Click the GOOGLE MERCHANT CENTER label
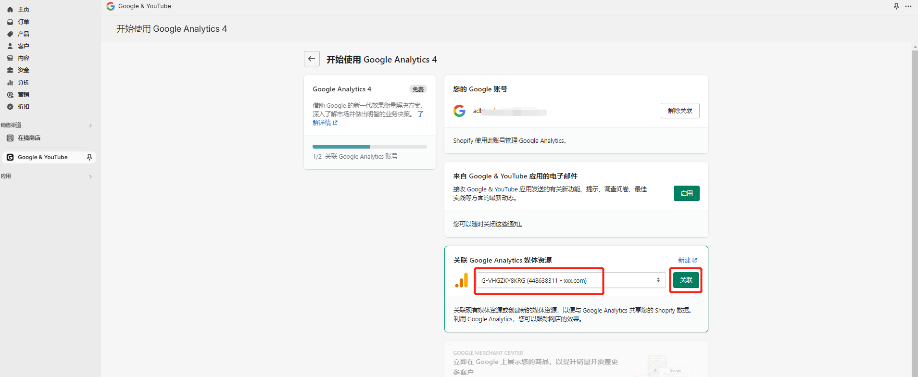918x377 pixels. [x=488, y=353]
